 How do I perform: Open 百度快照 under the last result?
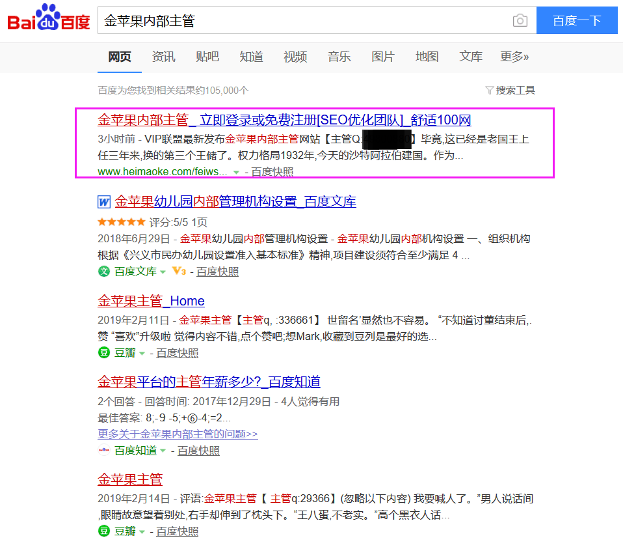tap(177, 531)
